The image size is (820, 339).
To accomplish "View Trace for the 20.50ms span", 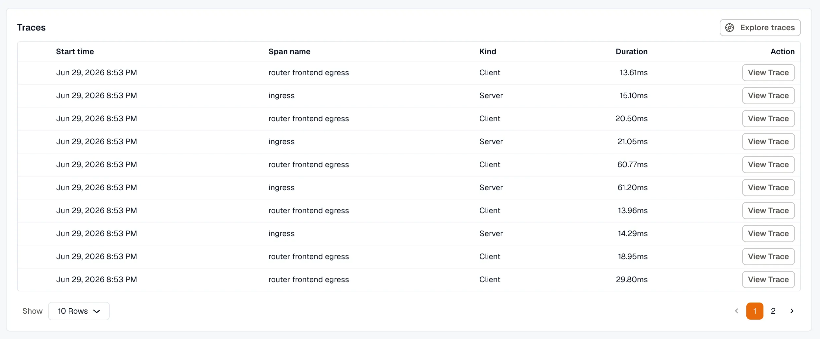I will [768, 119].
